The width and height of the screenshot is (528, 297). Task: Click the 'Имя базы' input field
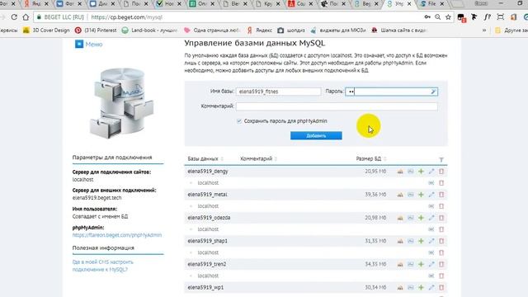tap(279, 92)
